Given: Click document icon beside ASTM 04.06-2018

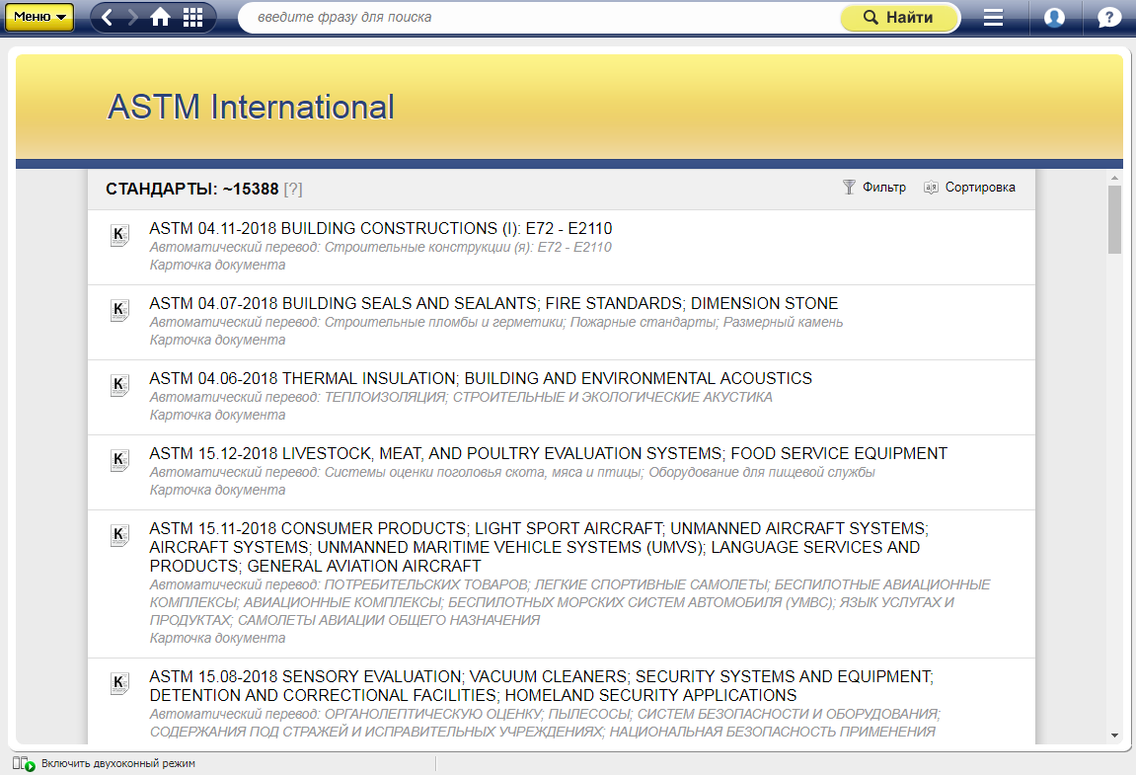Looking at the screenshot, I should (x=119, y=385).
